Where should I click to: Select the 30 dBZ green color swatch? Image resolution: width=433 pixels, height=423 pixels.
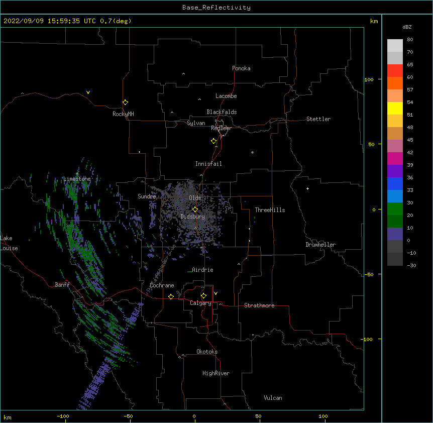coord(395,209)
